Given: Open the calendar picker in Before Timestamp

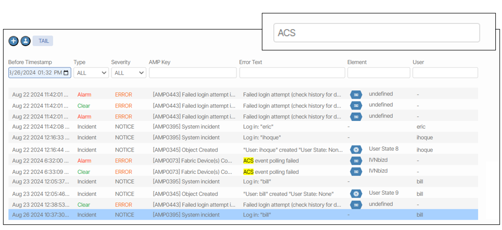Looking at the screenshot, I should pyautogui.click(x=66, y=73).
